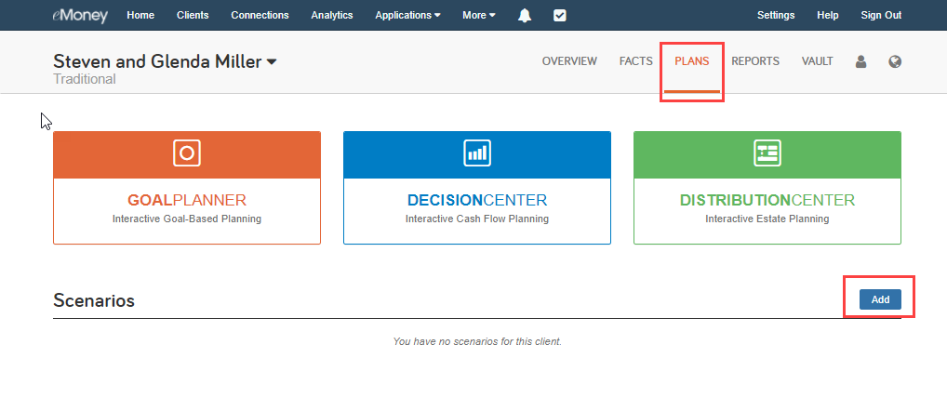The width and height of the screenshot is (947, 398).
Task: Click the Distribution Center layout icon
Action: (767, 153)
